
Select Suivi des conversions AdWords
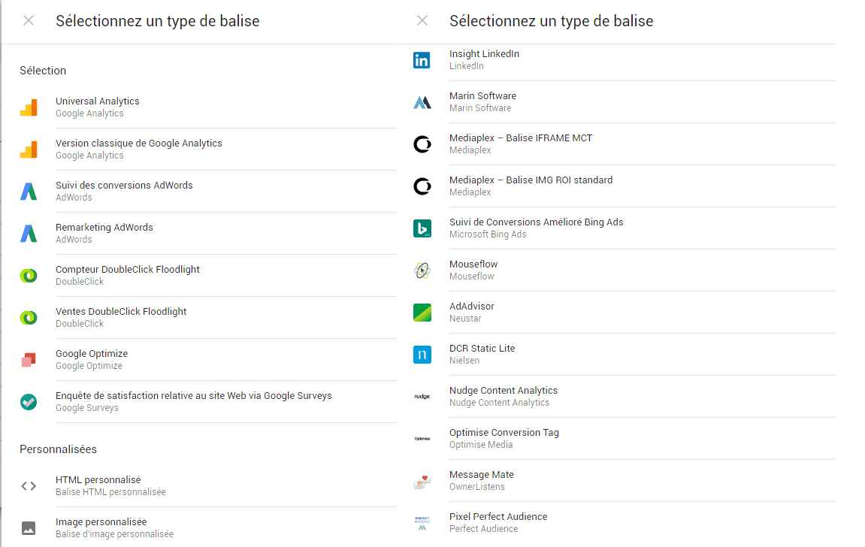[x=208, y=192]
